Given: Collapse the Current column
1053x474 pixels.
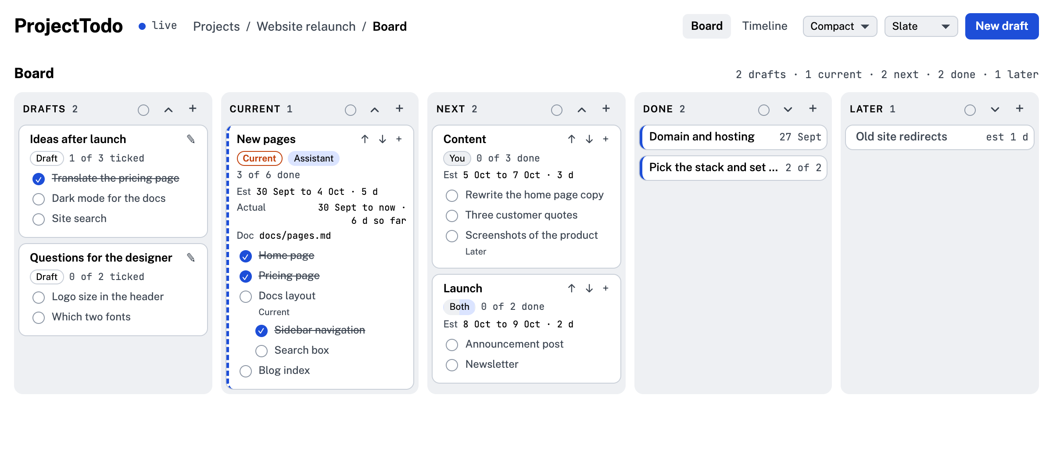Looking at the screenshot, I should tap(375, 110).
